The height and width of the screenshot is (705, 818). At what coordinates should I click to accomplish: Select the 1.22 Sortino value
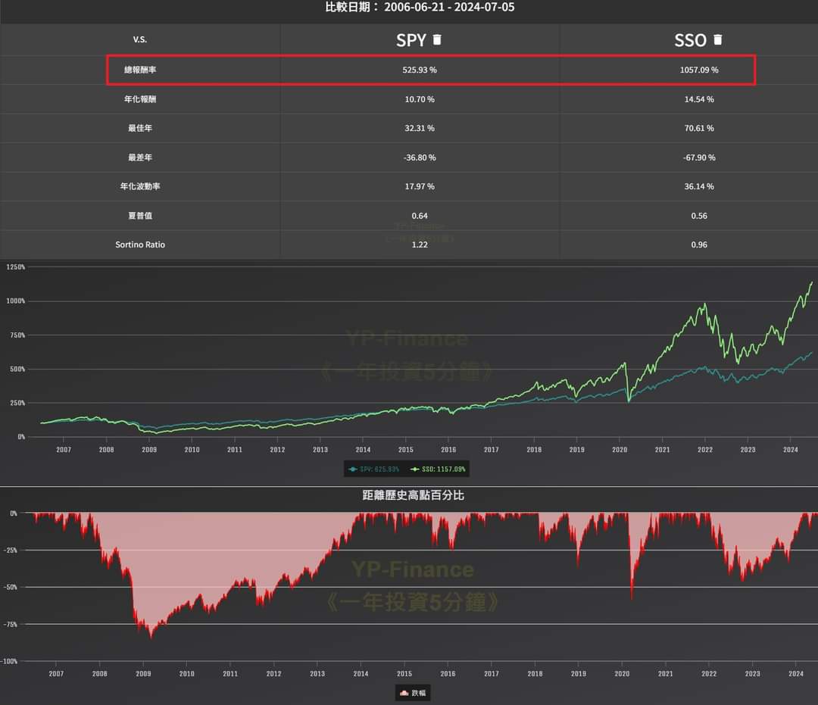pos(420,245)
